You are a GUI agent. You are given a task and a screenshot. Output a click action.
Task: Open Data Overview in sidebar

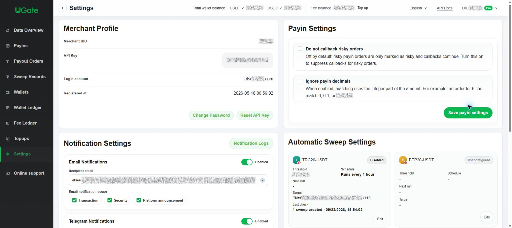click(27, 30)
